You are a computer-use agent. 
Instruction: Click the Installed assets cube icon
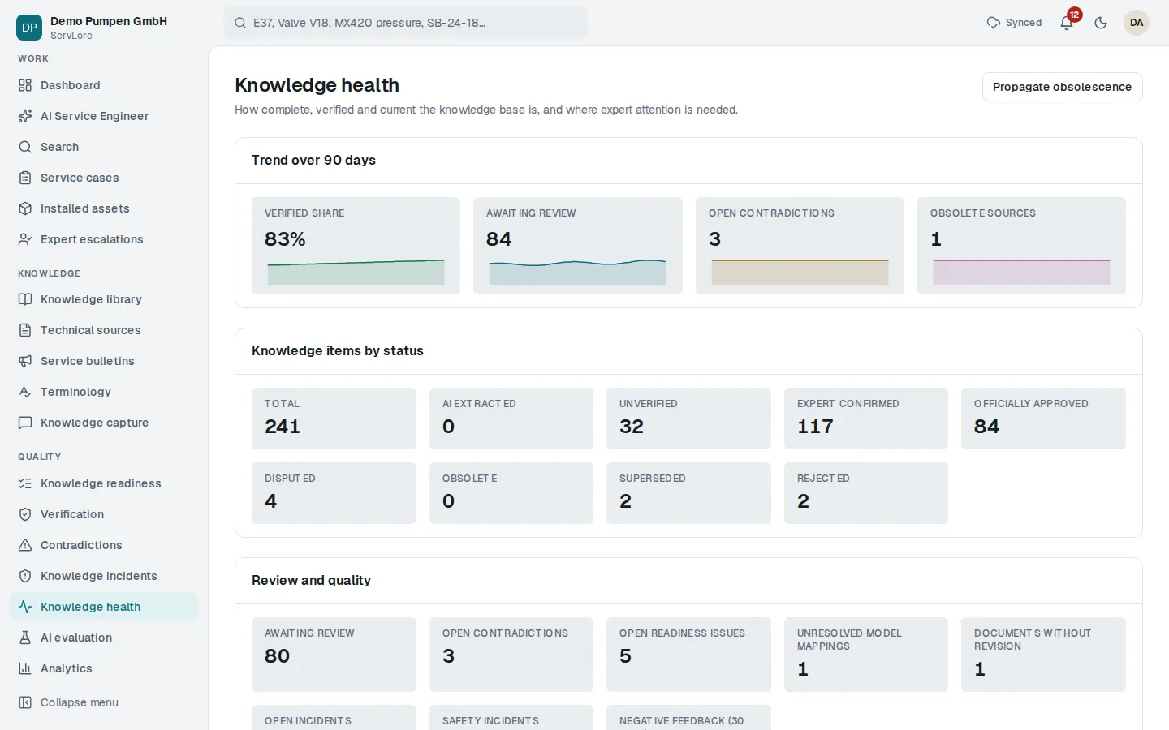click(x=25, y=208)
